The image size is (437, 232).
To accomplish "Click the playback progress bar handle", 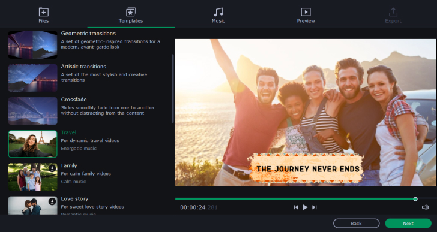I will (x=415, y=199).
